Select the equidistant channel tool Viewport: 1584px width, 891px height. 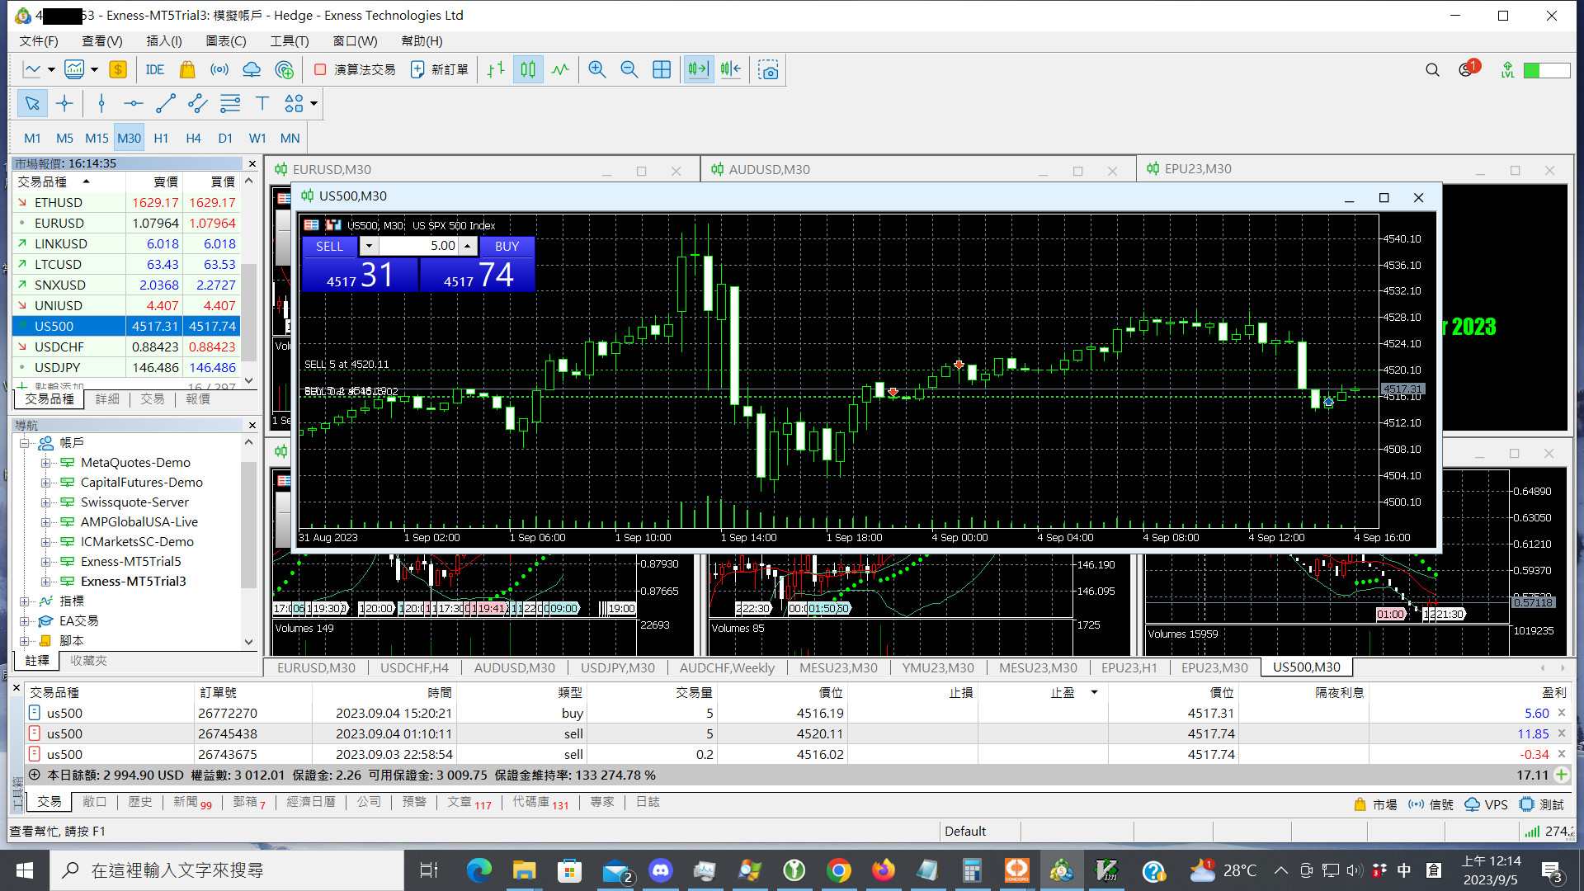point(197,103)
